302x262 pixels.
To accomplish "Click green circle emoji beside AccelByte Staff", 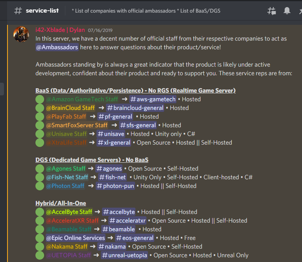I will point(40,212).
